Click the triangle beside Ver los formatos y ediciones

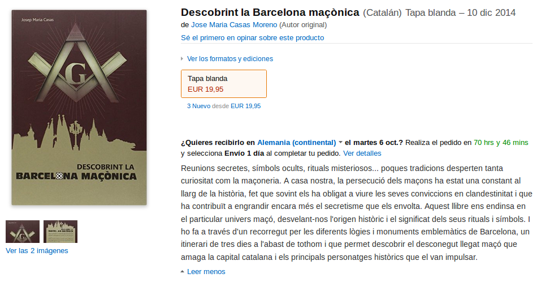[x=182, y=59]
